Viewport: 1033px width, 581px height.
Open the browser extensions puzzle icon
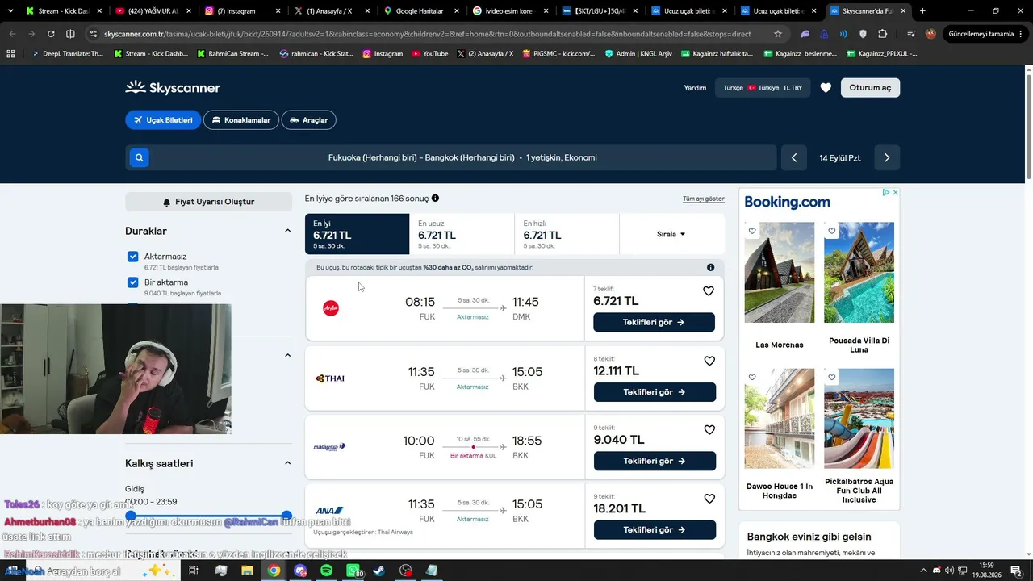tap(882, 34)
